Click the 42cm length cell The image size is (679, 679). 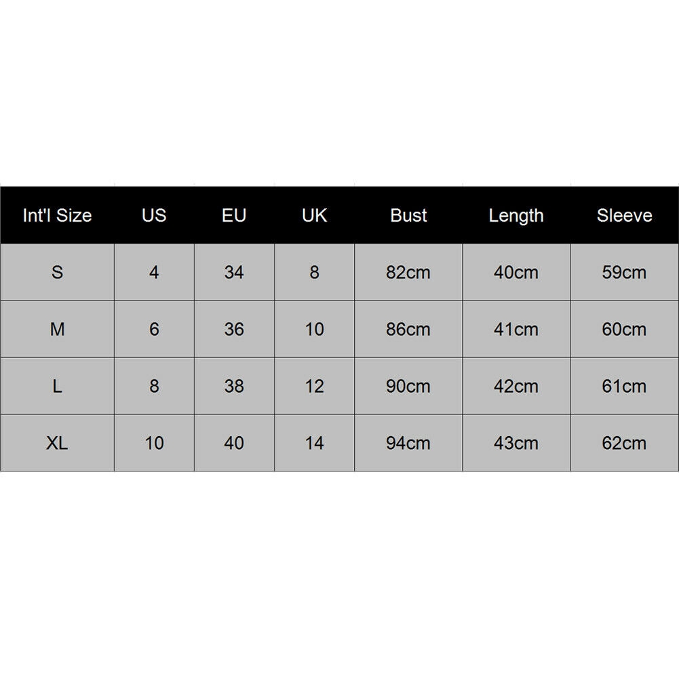pos(516,387)
